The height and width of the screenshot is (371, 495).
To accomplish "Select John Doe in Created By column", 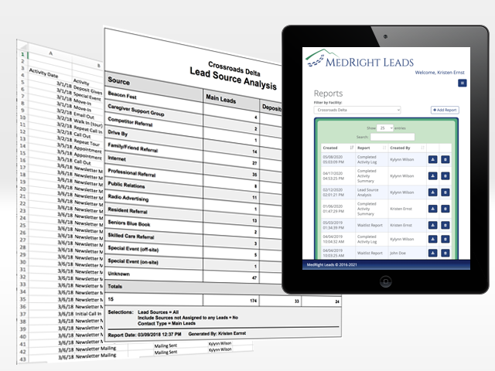I will click(398, 253).
